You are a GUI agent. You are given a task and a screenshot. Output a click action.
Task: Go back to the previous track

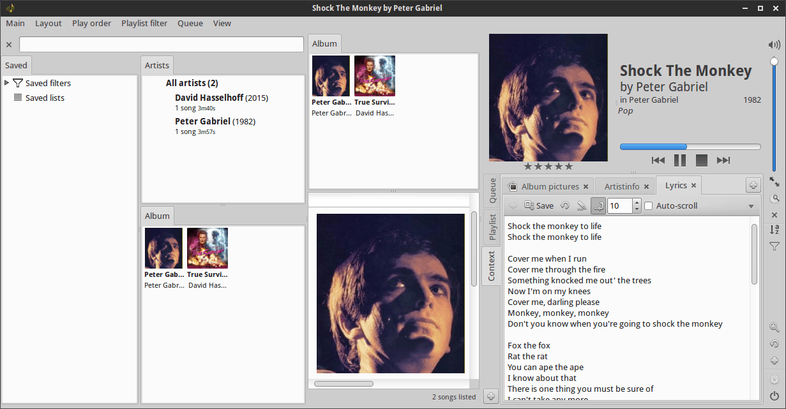(658, 160)
